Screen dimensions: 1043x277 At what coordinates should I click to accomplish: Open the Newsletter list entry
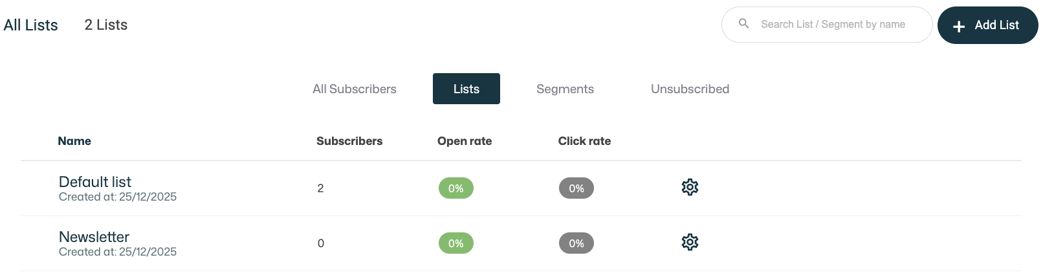click(x=94, y=237)
